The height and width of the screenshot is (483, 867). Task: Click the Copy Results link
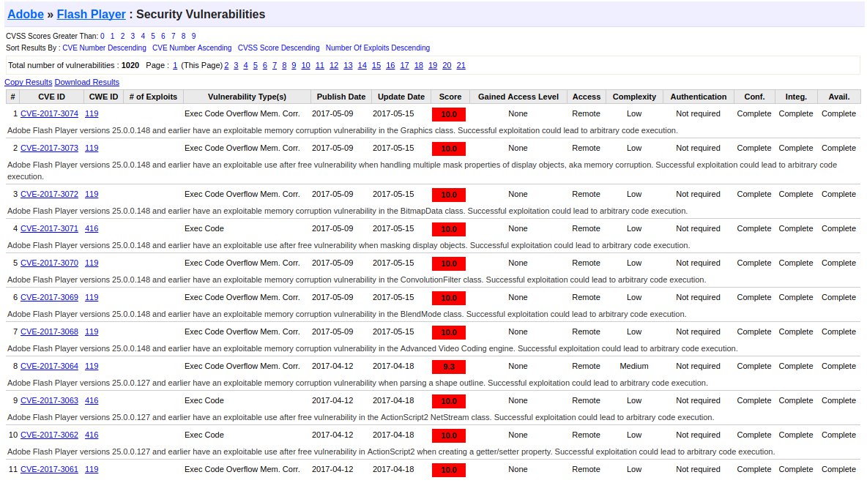click(x=29, y=82)
